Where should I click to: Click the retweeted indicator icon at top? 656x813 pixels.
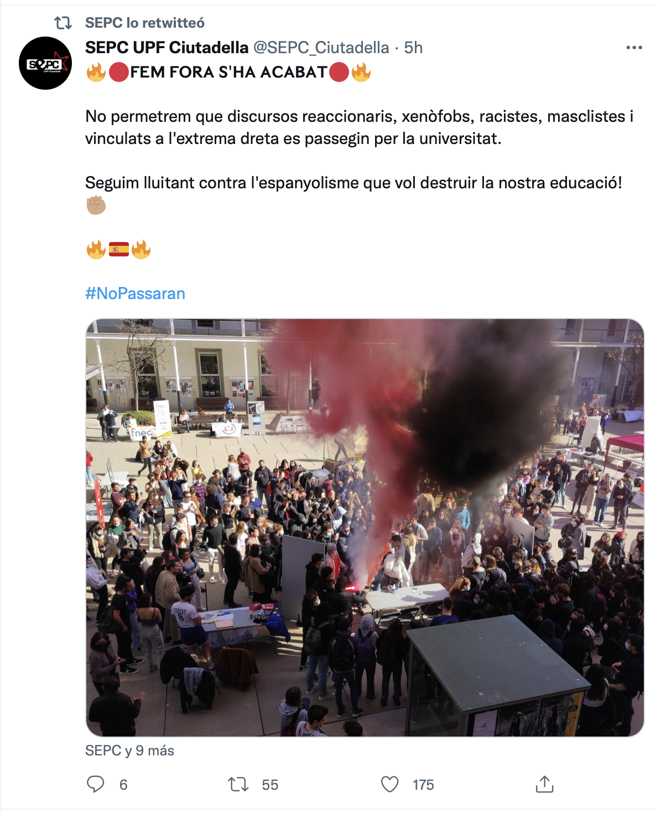pos(63,23)
